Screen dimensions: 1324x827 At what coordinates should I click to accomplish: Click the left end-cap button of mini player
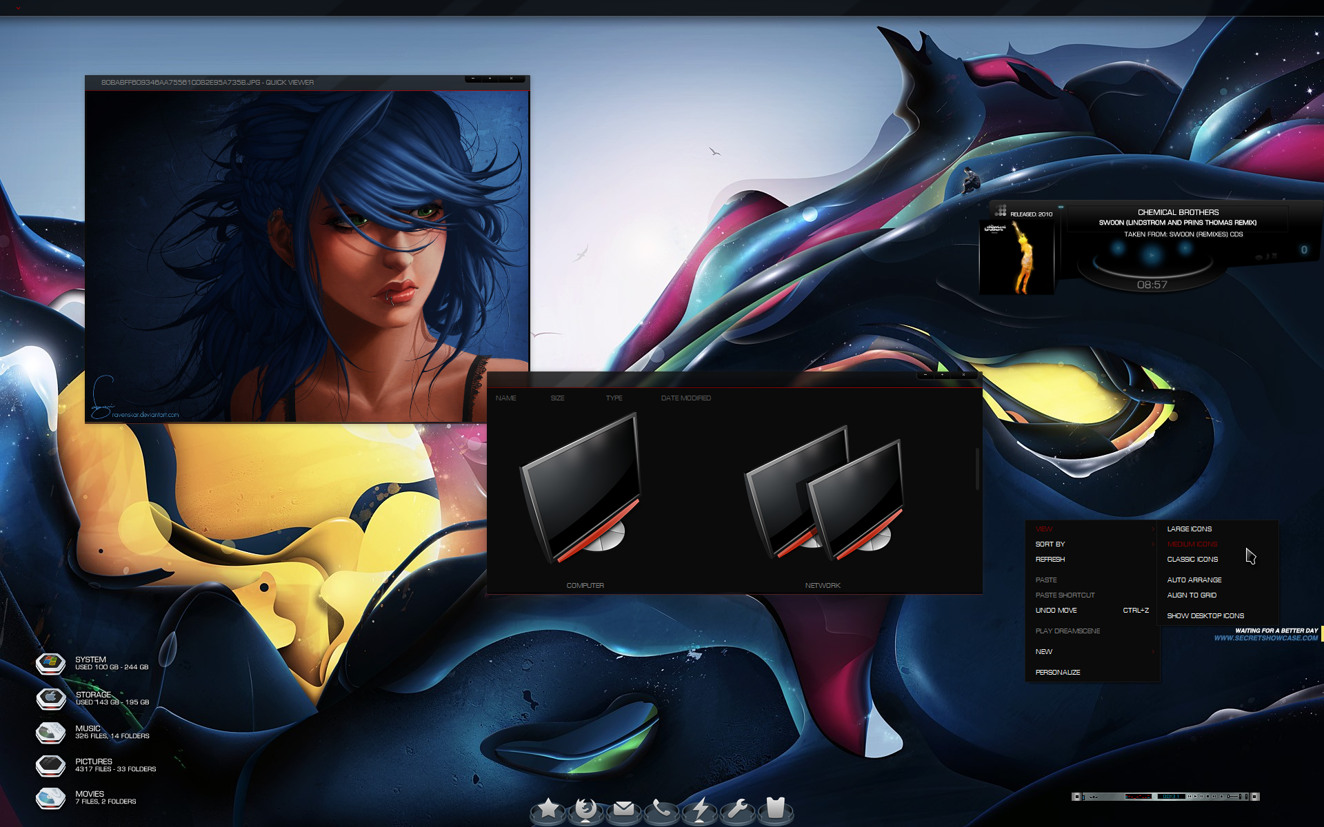click(x=1076, y=797)
